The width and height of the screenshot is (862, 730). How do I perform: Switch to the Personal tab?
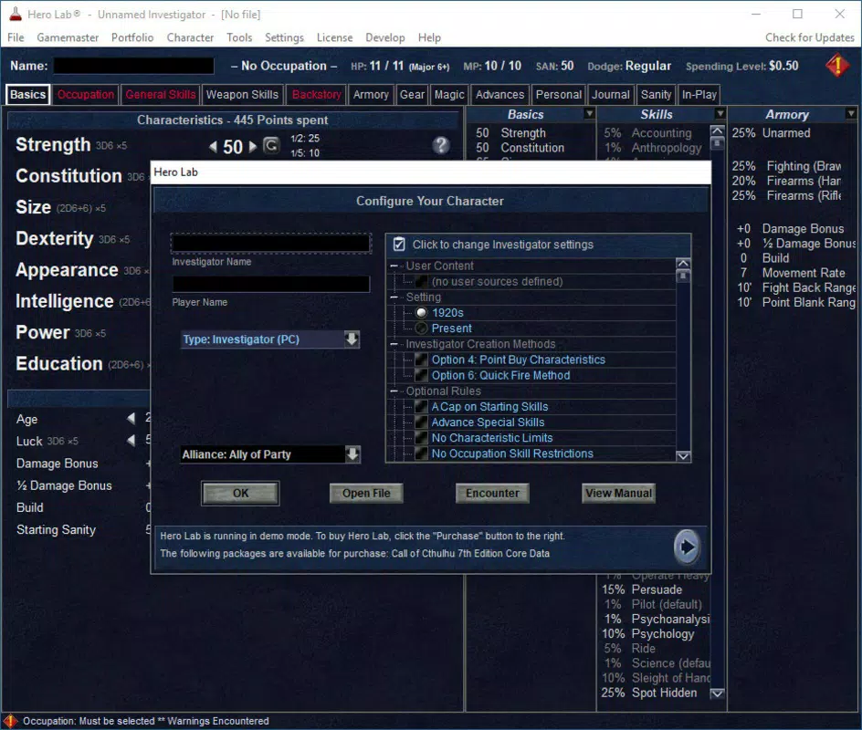[x=559, y=95]
